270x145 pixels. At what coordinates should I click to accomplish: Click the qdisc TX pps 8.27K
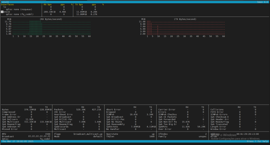(x=94, y=14)
